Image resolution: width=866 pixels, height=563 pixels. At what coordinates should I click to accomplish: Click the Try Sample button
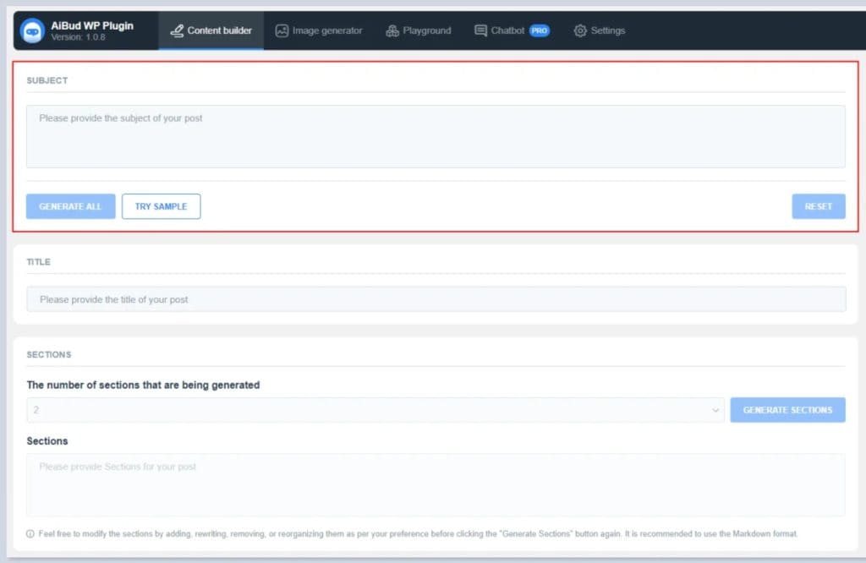[162, 206]
